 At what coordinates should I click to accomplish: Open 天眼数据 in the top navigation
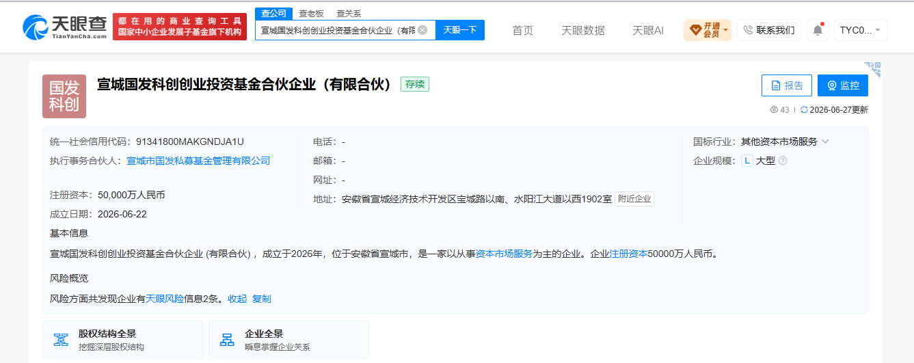(x=583, y=31)
